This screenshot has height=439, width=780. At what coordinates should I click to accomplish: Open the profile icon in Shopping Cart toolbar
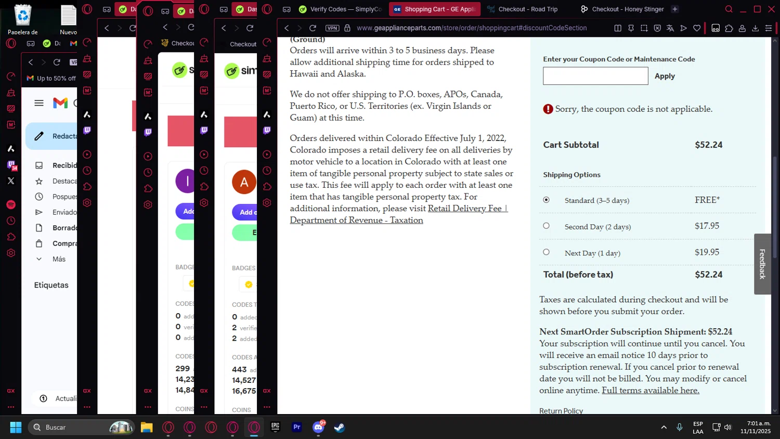pyautogui.click(x=742, y=28)
